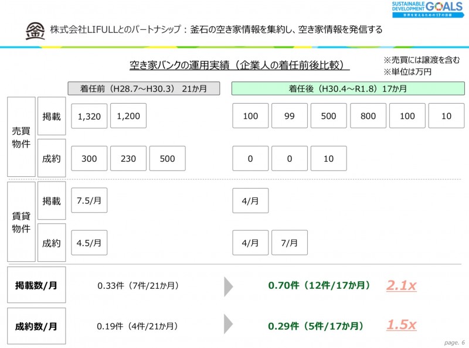The width and height of the screenshot is (469, 348).
Task: Click the 1.5x growth figure
Action: 401,325
